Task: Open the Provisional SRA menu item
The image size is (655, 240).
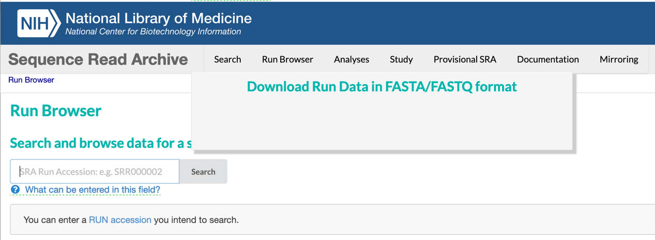Action: tap(465, 59)
